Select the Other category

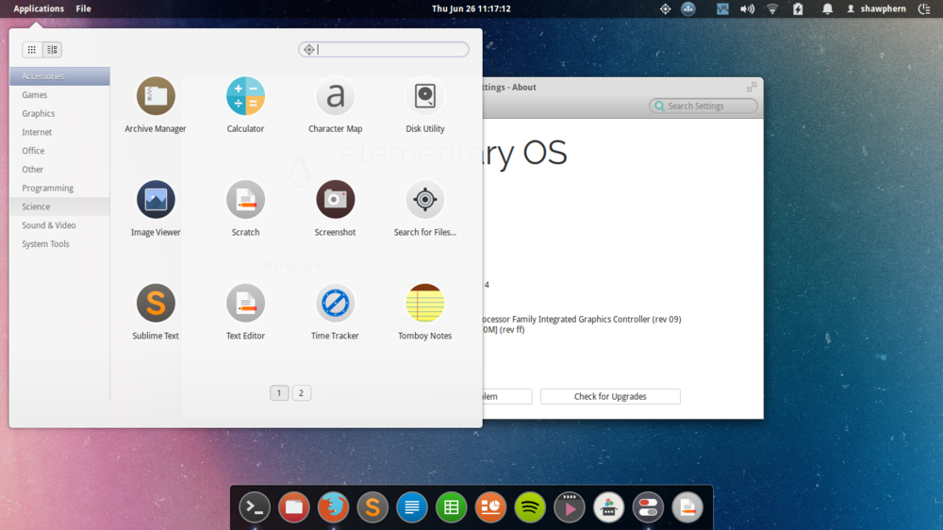(x=59, y=169)
